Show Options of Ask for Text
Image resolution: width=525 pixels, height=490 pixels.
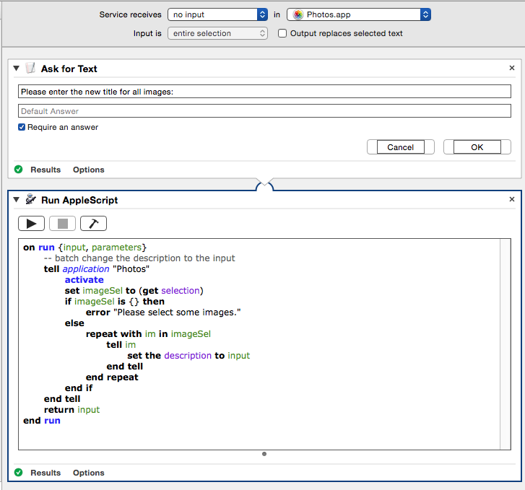(x=88, y=170)
